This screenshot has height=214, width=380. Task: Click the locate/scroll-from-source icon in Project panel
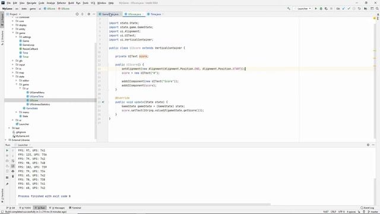(77, 14)
